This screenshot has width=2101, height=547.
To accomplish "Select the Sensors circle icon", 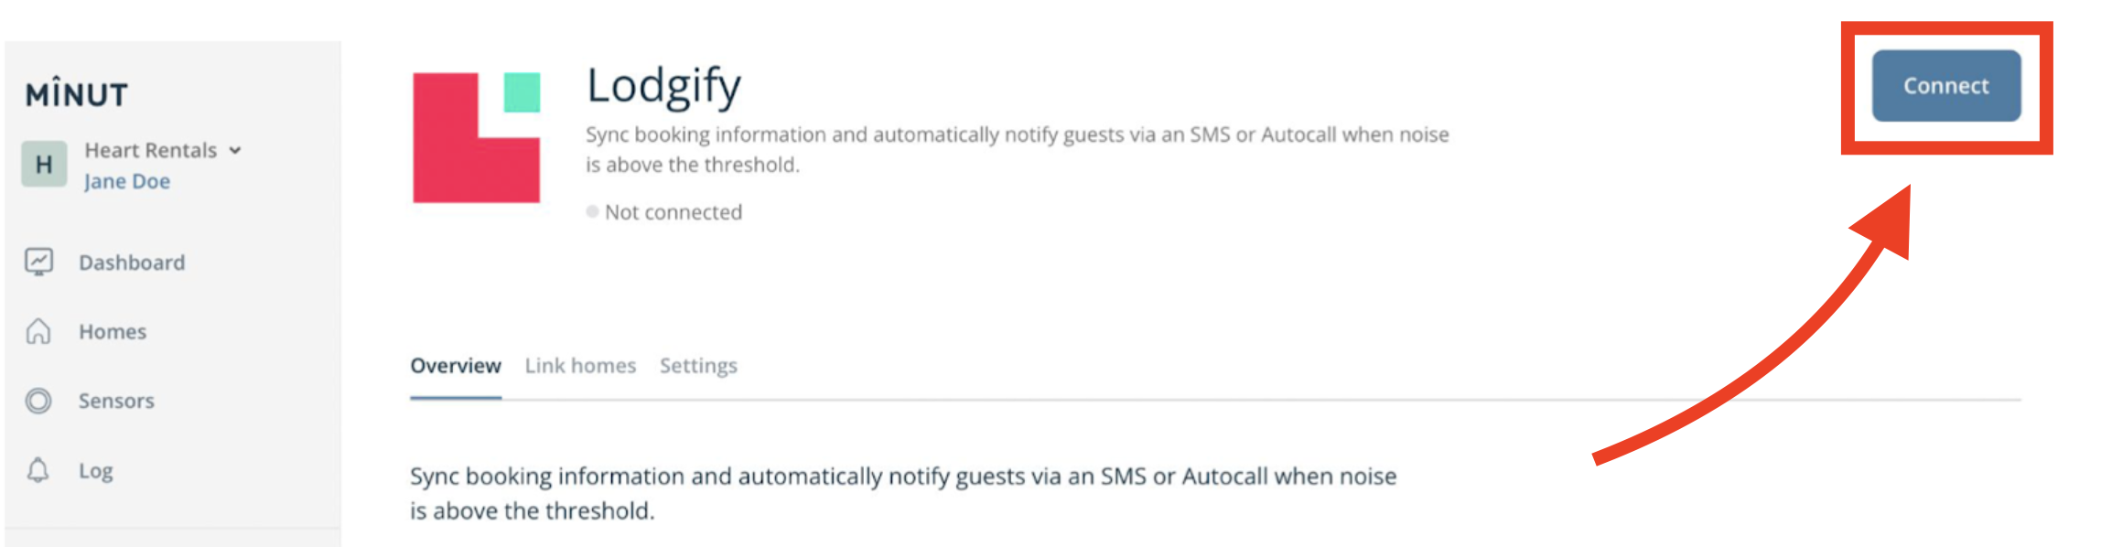I will (38, 401).
